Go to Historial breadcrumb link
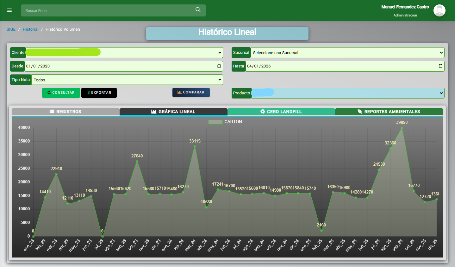 [30, 29]
